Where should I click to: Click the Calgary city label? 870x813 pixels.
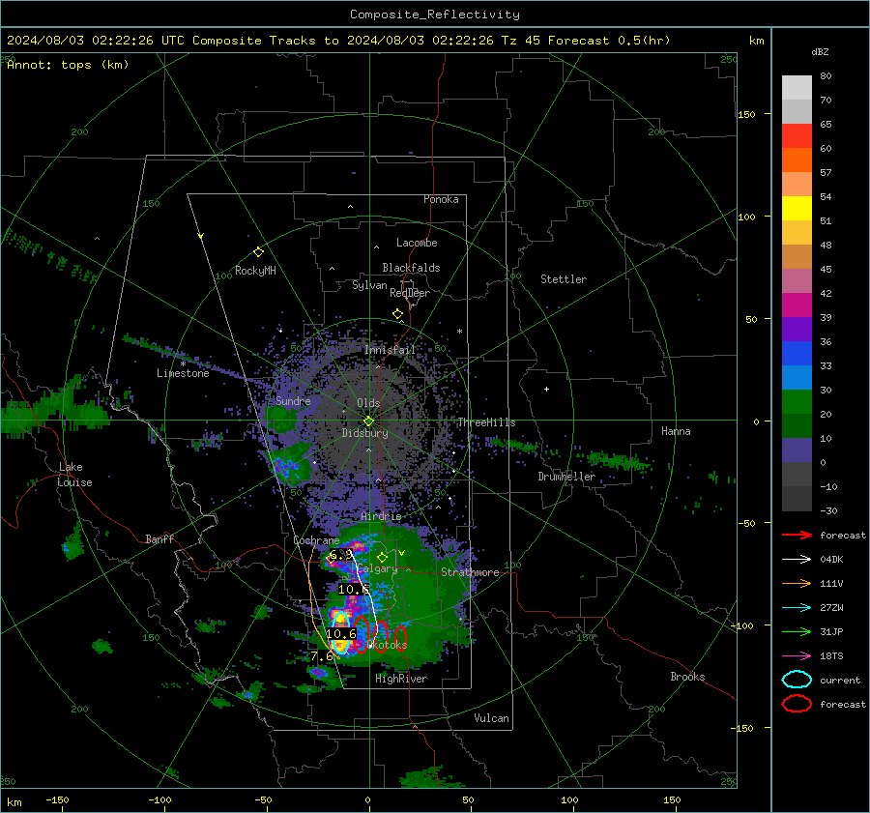tap(377, 569)
